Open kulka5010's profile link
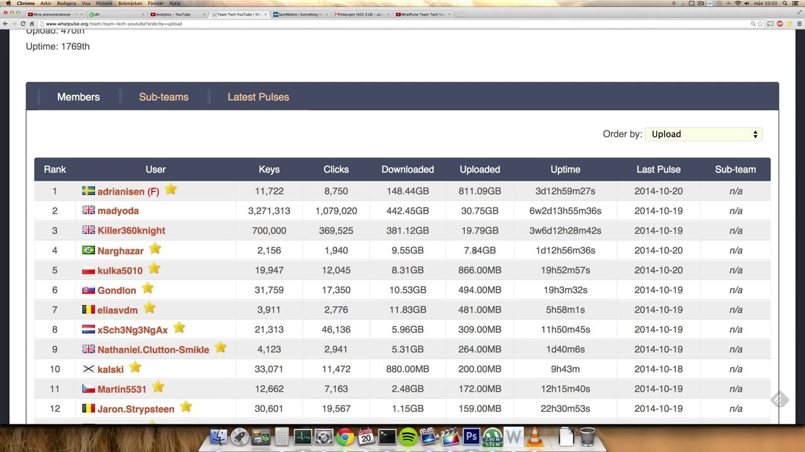The width and height of the screenshot is (805, 452). pos(120,271)
